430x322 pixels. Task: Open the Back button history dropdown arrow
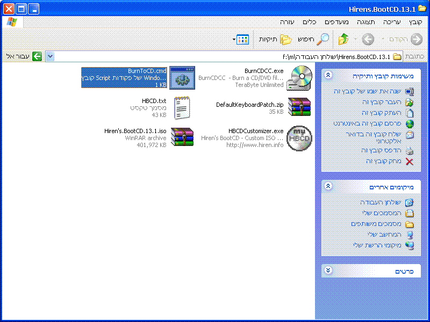coord(383,39)
